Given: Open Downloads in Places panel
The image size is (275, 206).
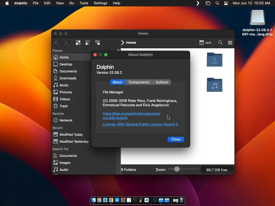Looking at the screenshot, I should point(71,78).
